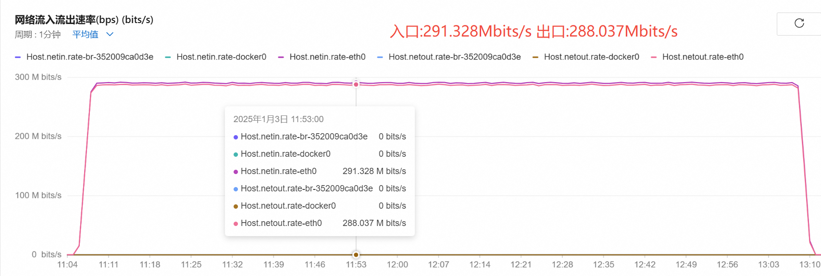Click the highlighted data point at 11:53 peak
Screen dimensions: 821x276
coord(356,84)
